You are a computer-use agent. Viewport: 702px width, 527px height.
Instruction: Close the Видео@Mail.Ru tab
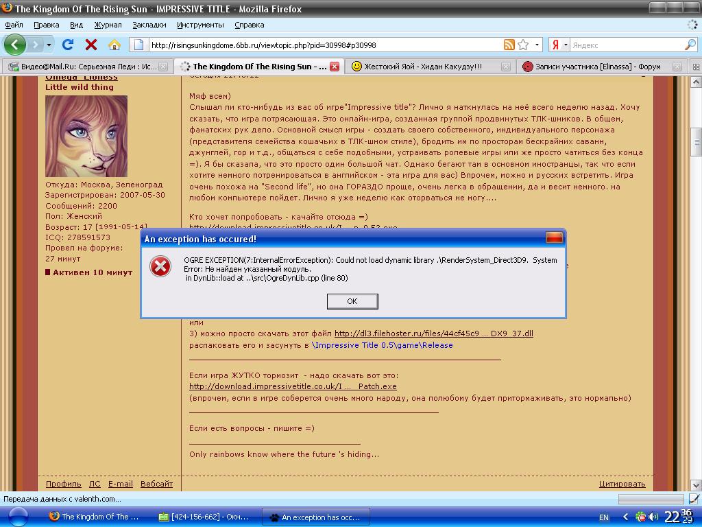pyautogui.click(x=163, y=67)
